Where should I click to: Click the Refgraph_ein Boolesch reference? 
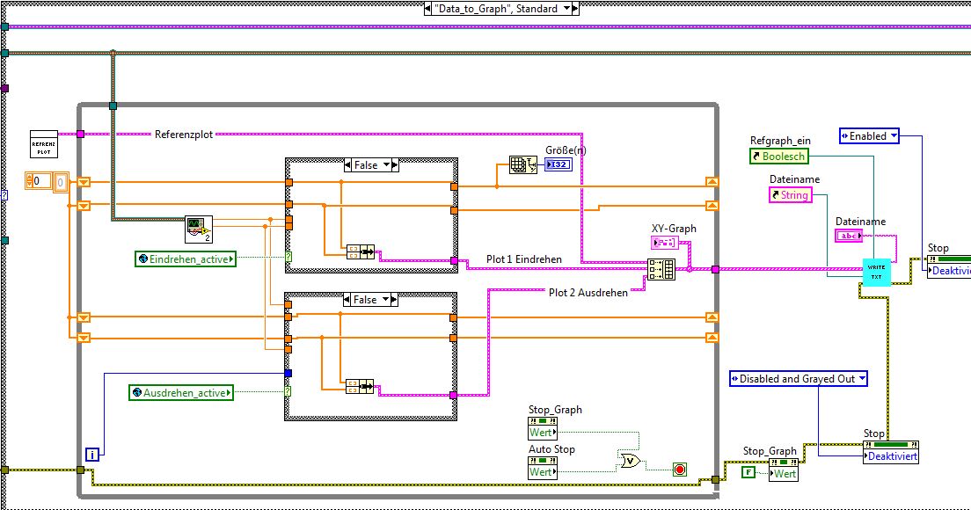click(x=779, y=157)
